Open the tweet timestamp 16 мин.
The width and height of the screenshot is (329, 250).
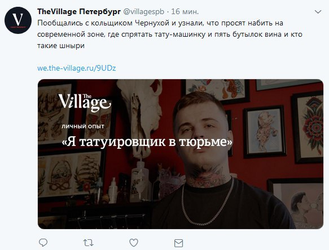click(x=185, y=11)
